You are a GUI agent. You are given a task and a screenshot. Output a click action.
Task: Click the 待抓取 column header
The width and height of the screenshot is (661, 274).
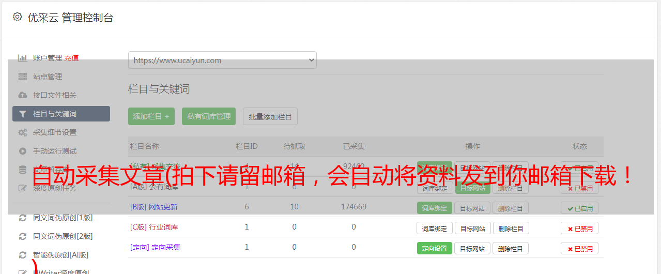point(294,146)
